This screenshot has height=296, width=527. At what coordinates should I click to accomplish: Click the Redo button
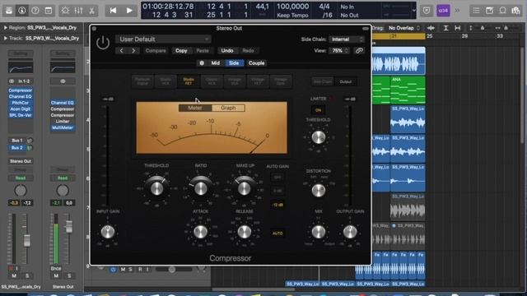click(x=248, y=51)
